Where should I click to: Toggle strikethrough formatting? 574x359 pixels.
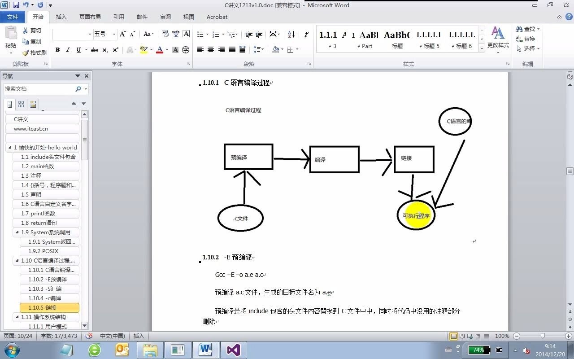(94, 50)
